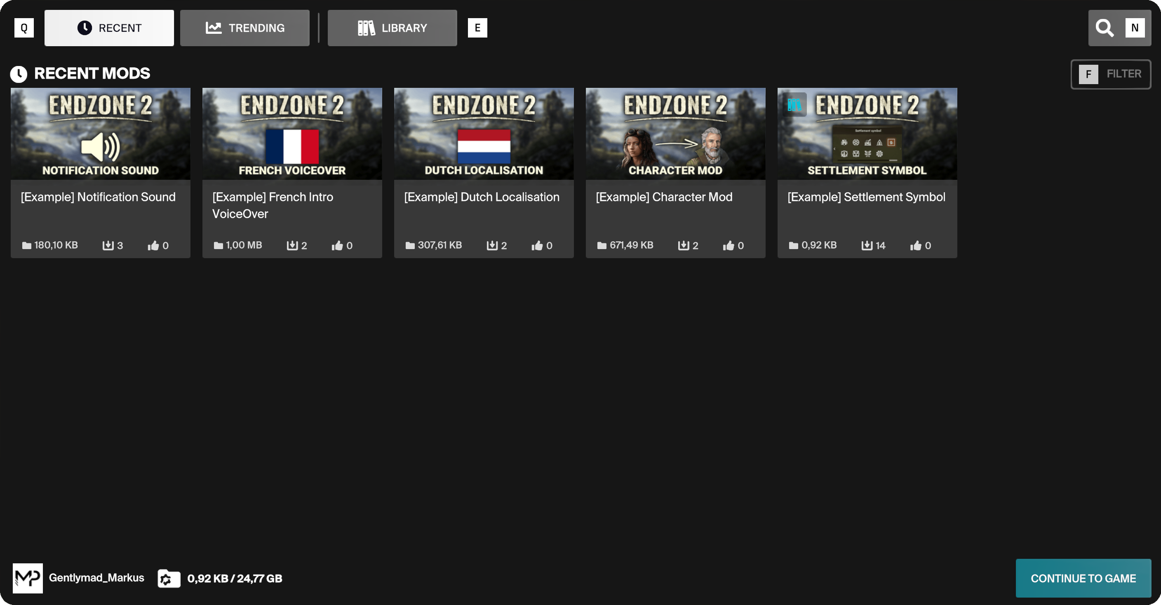This screenshot has height=605, width=1161.
Task: Open the [Example] Dutch Localisation title
Action: tap(482, 197)
